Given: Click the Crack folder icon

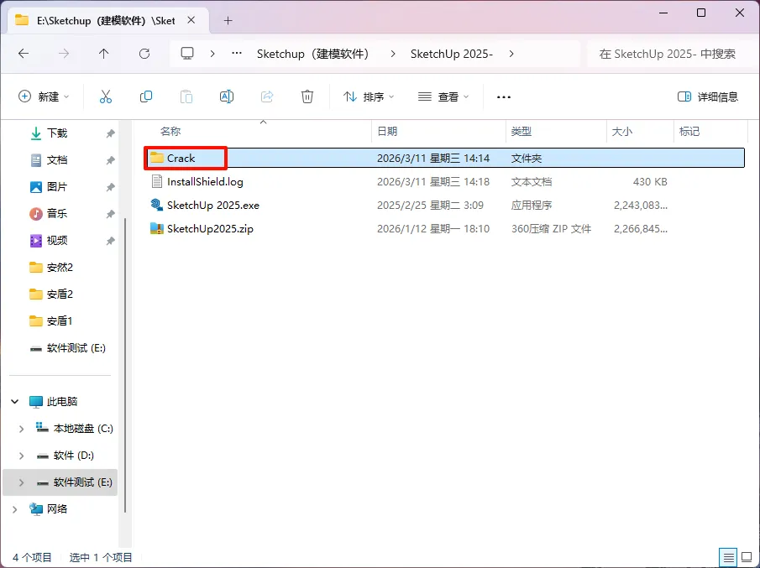Looking at the screenshot, I should [x=156, y=158].
